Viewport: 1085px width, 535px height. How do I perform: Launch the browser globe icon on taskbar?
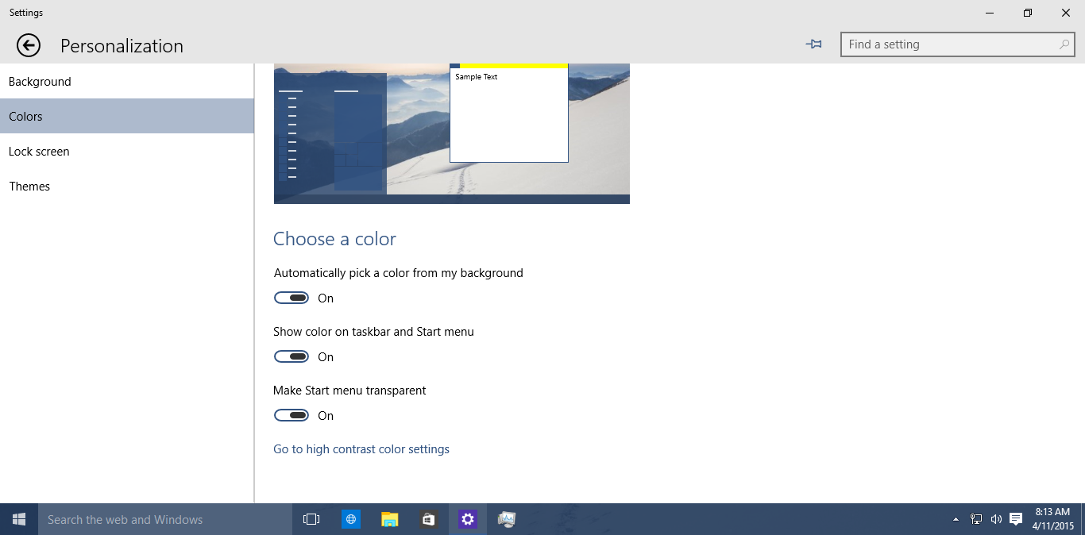[x=350, y=519]
